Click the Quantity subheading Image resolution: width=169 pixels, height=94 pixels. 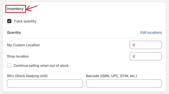point(14,32)
